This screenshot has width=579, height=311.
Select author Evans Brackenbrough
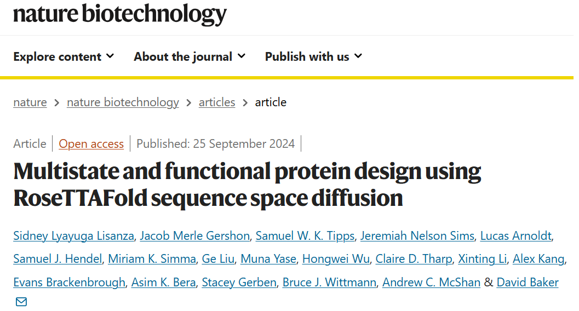[x=69, y=283]
